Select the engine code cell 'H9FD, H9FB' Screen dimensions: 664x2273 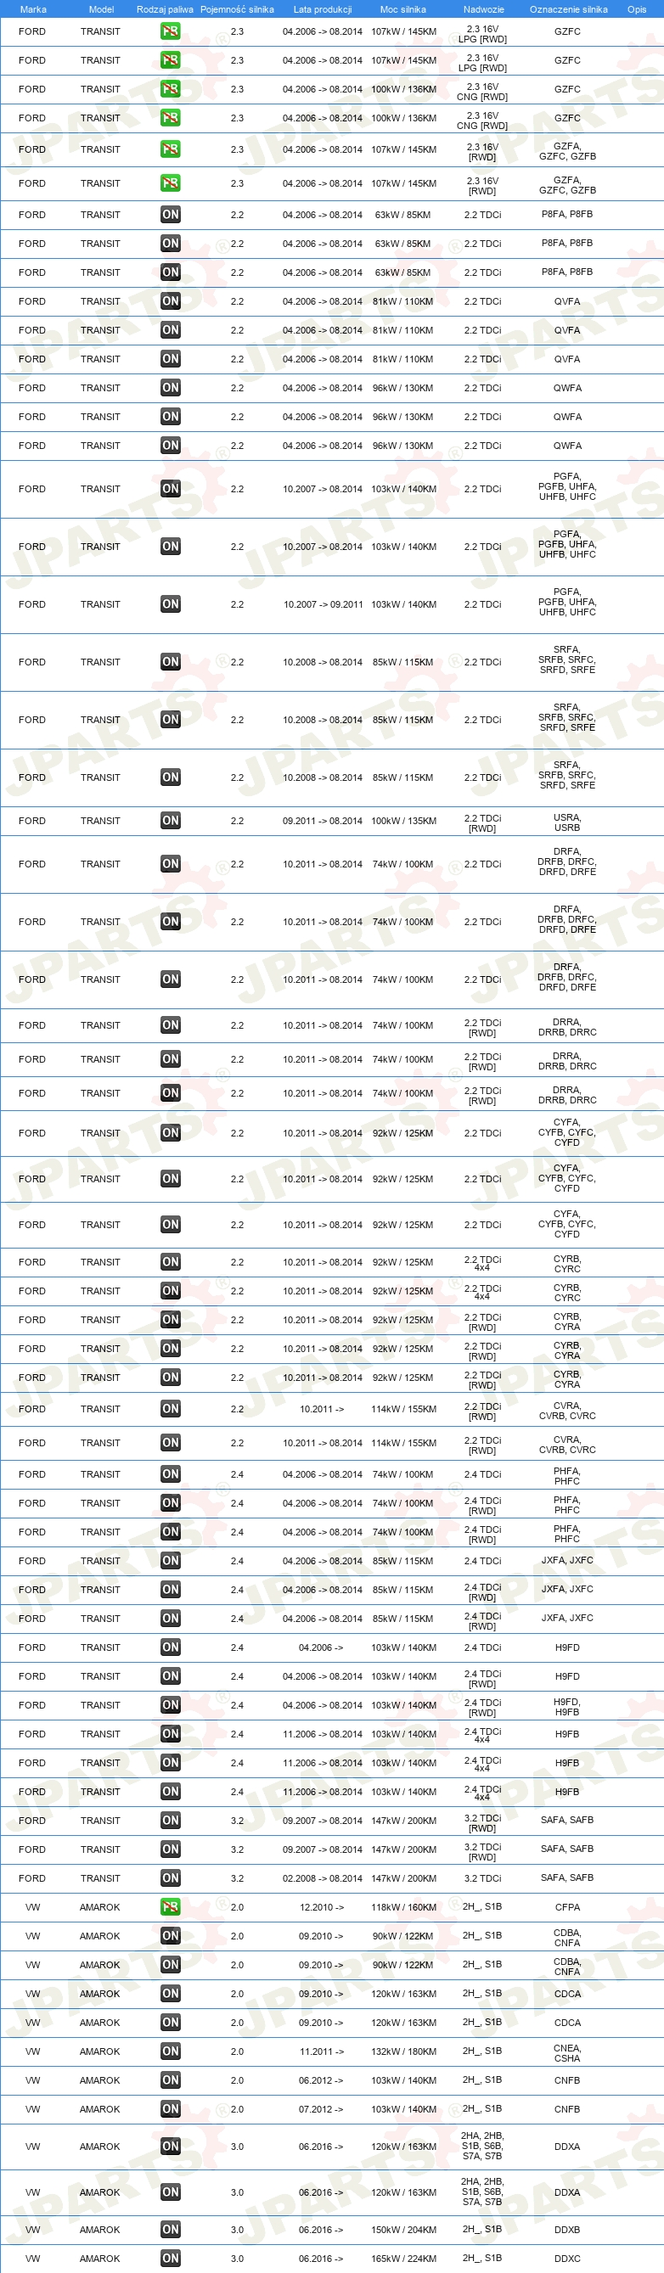567,1707
